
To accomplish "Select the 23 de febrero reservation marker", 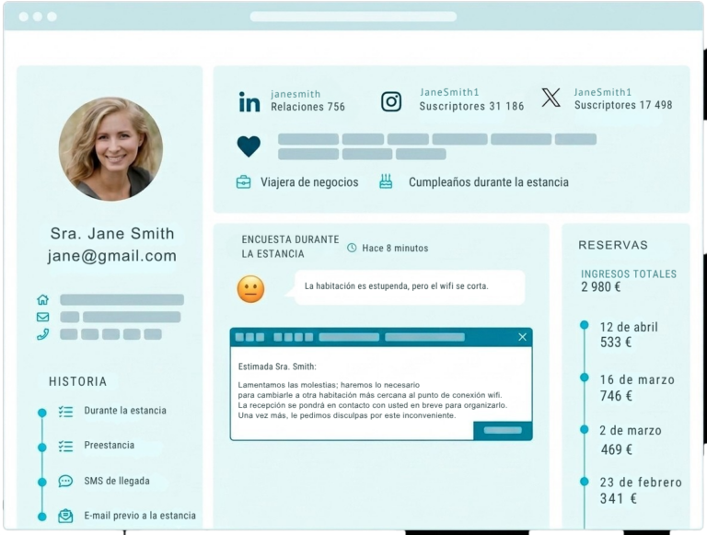I will click(584, 482).
